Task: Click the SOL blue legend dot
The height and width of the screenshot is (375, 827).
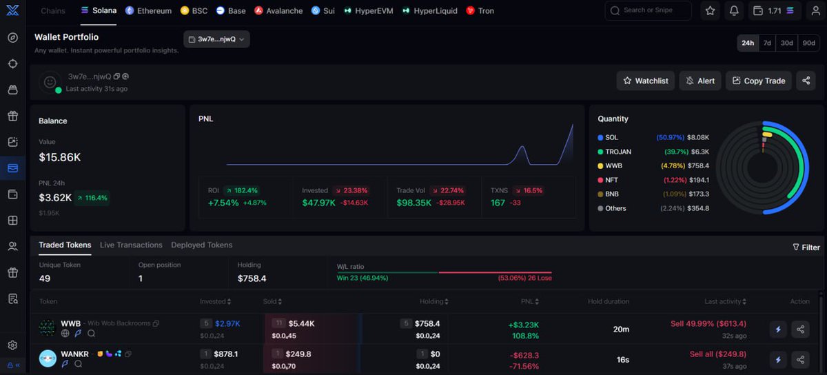Action: point(601,137)
